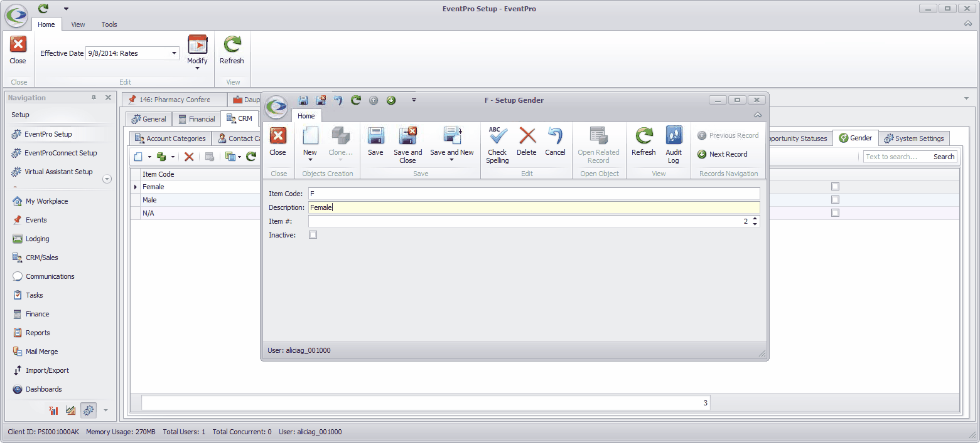Click red Close button in main ribbon
The height and width of the screenshot is (443, 980).
point(18,51)
